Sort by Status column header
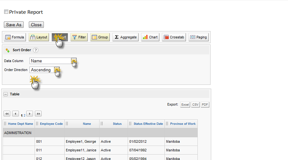The width and height of the screenshot is (288, 160). [x=117, y=124]
